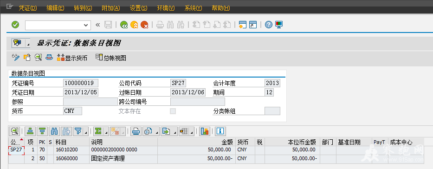433x169 pixels.
Task: Click the Display Another Document icon
Action: coord(27,58)
